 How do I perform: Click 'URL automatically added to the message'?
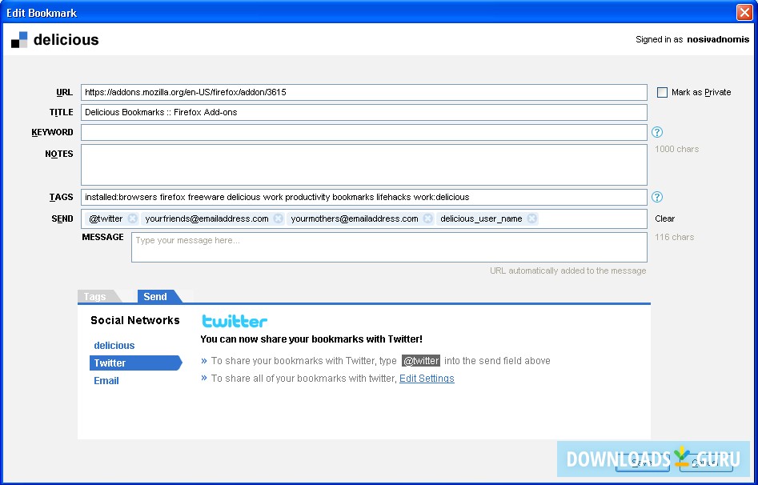coord(568,271)
